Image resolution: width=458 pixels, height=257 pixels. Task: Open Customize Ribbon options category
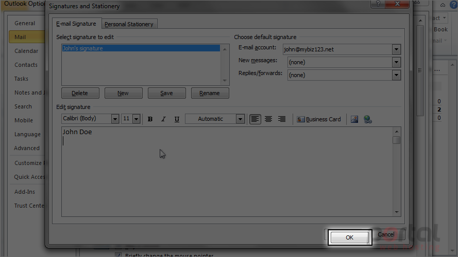pos(29,163)
